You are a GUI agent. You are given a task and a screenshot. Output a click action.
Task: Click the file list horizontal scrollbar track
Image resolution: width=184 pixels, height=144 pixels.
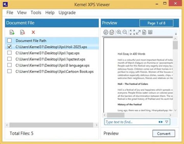tap(51, 125)
